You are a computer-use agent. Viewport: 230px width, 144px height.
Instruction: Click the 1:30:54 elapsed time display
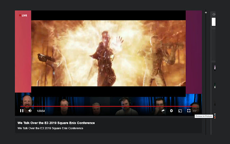tap(41, 111)
